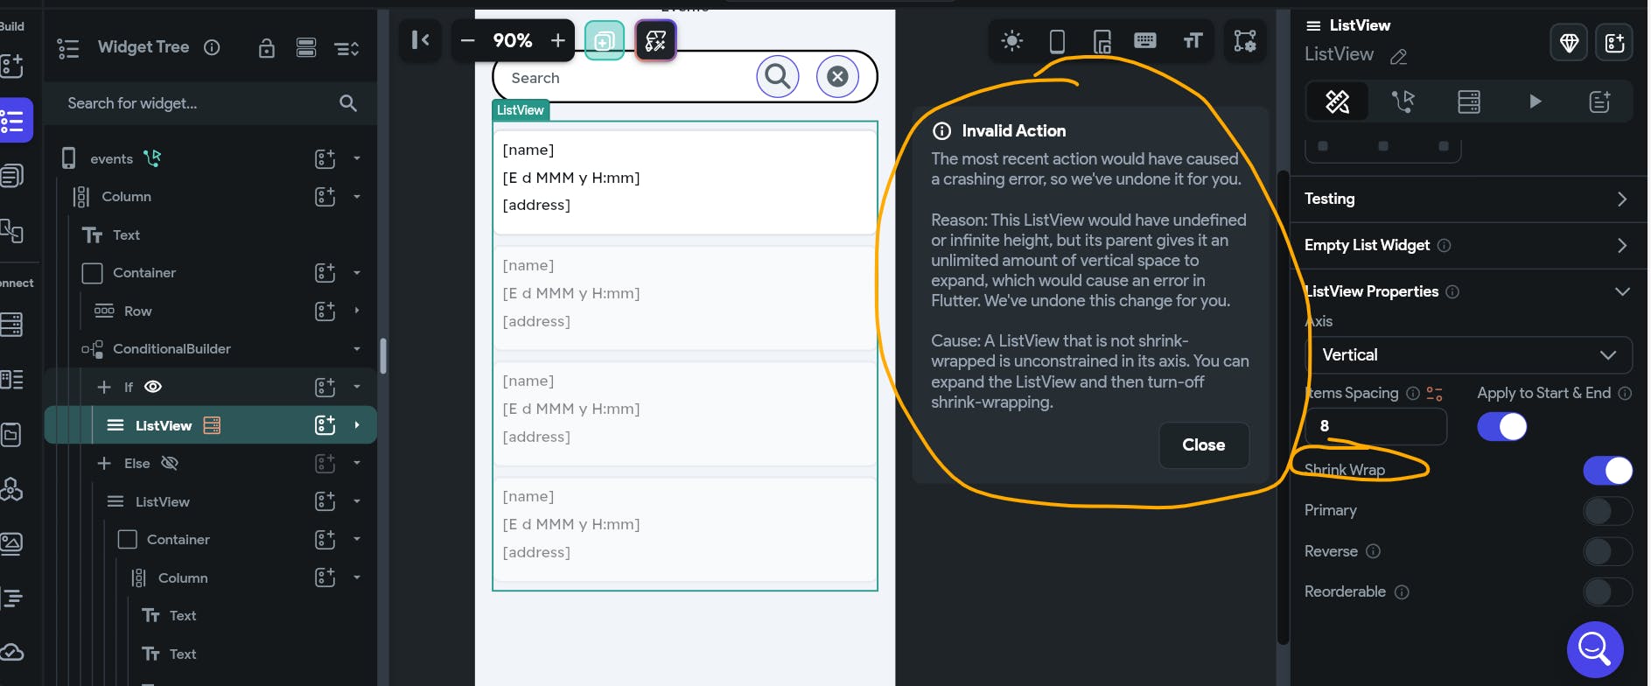The image size is (1651, 686).
Task: Type in the Search for widget field
Action: pyautogui.click(x=197, y=103)
